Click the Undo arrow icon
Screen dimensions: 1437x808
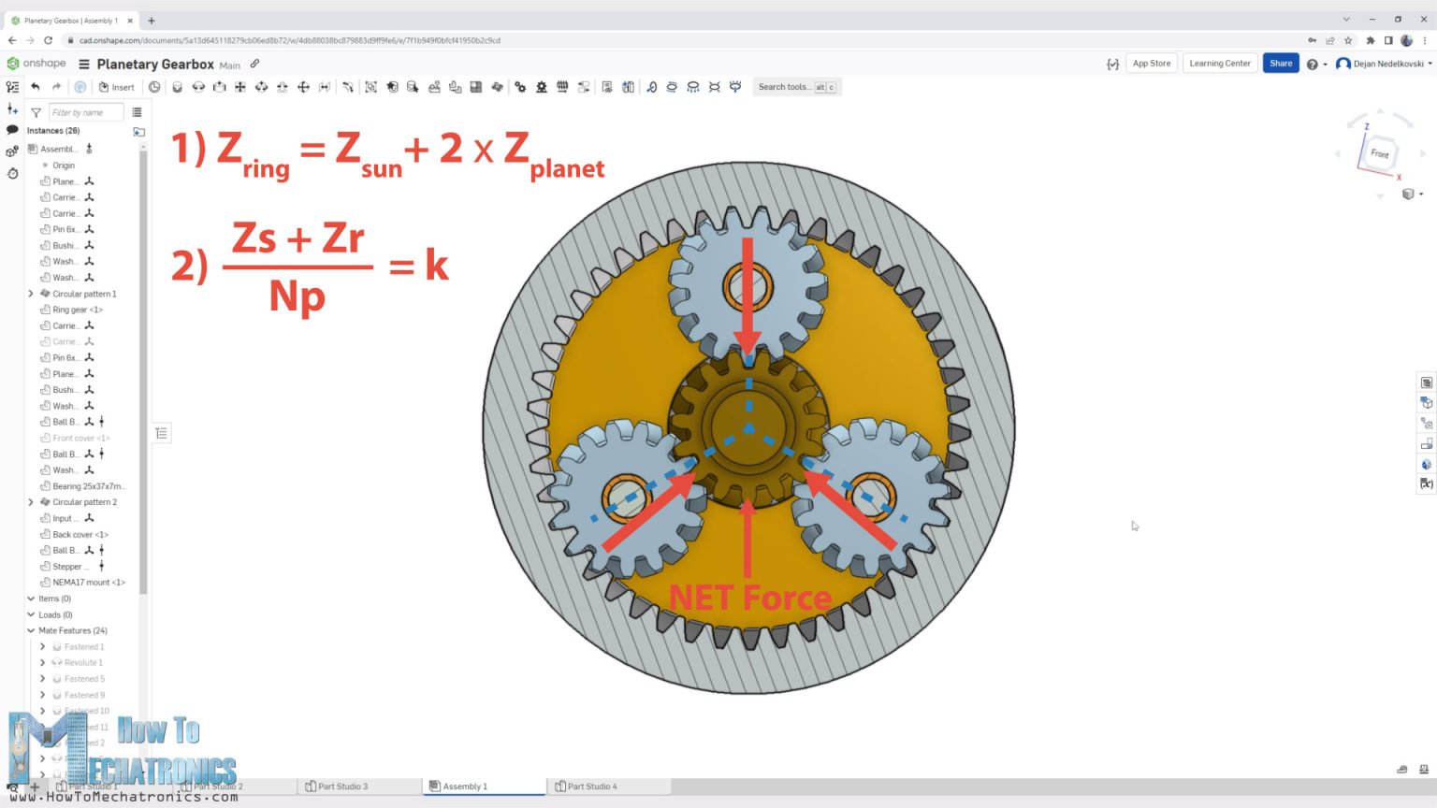[36, 87]
